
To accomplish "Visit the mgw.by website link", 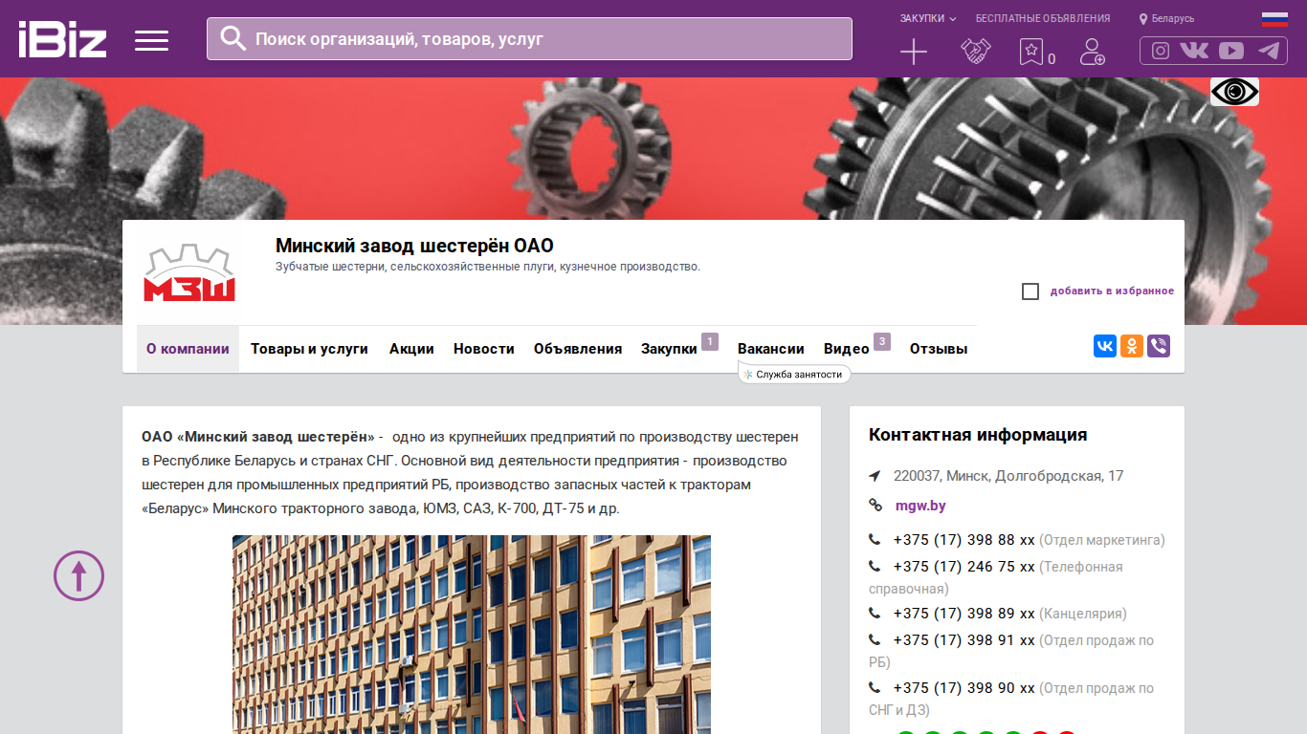I will coord(920,506).
